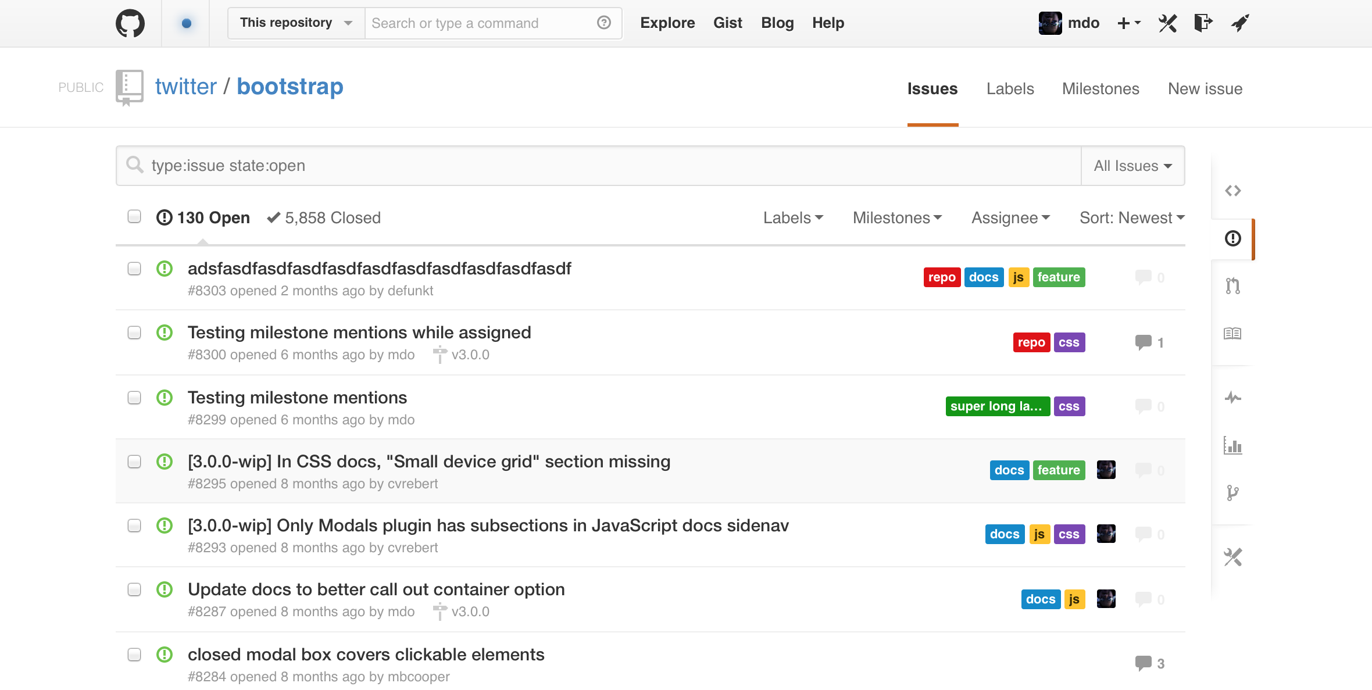The image size is (1372, 690).
Task: Switch to the Milestones tab
Action: coord(1101,88)
